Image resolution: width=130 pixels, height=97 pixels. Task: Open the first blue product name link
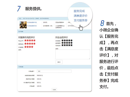click(32, 23)
